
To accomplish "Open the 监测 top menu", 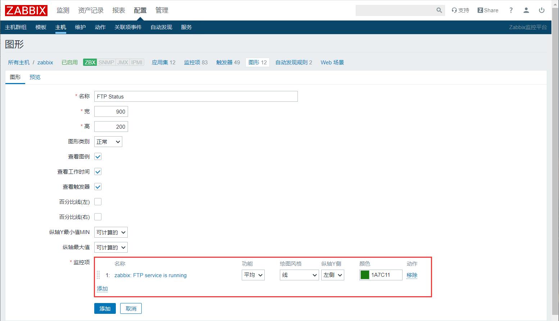I will tap(63, 10).
